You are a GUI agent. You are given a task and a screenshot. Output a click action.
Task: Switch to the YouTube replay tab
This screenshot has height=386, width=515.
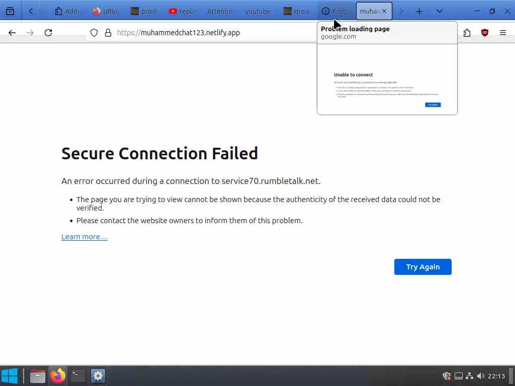pos(182,11)
